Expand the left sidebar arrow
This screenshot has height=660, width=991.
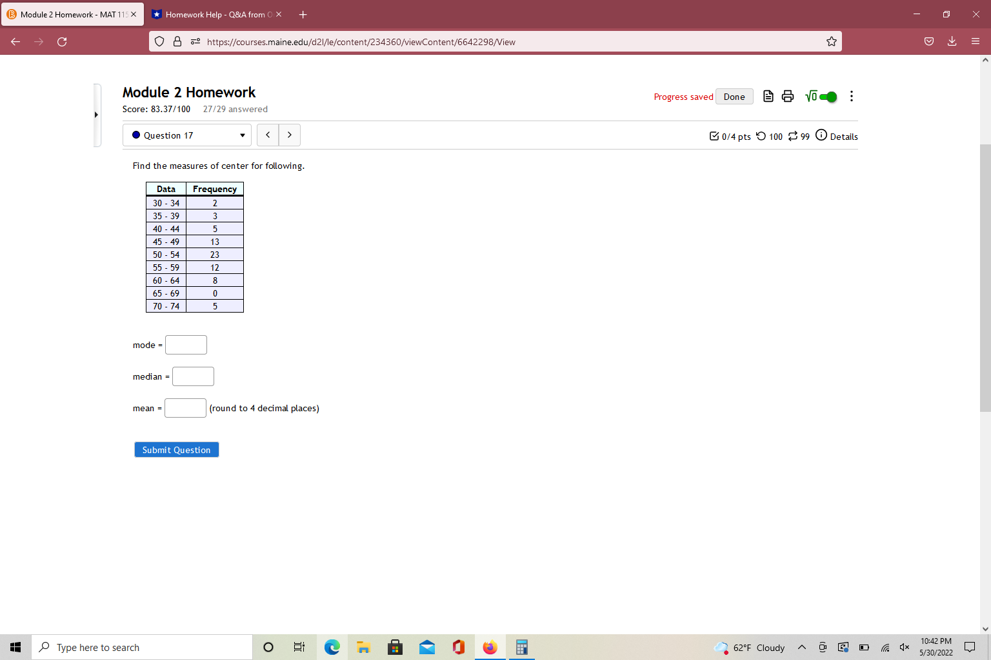[95, 115]
